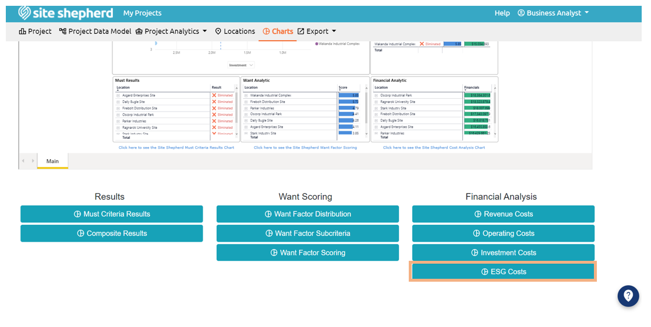Expand Oscorp Industrial Park row in Must Results
The width and height of the screenshot is (651, 327).
click(118, 114)
